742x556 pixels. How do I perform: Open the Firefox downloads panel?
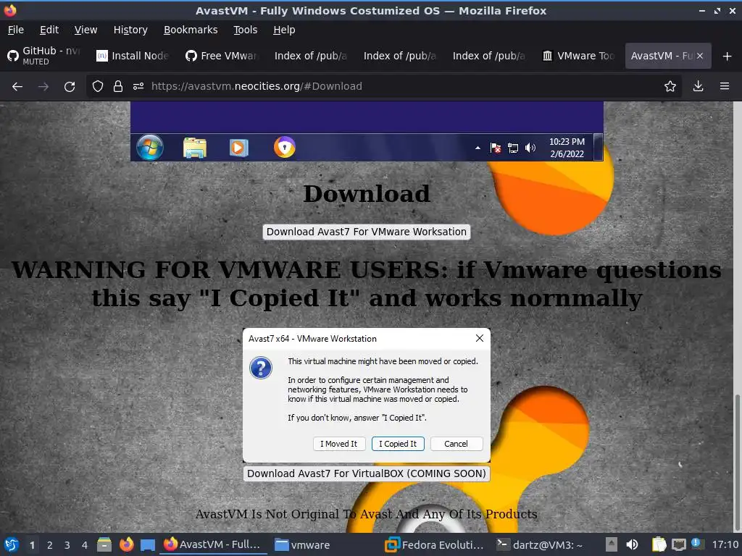coord(698,87)
